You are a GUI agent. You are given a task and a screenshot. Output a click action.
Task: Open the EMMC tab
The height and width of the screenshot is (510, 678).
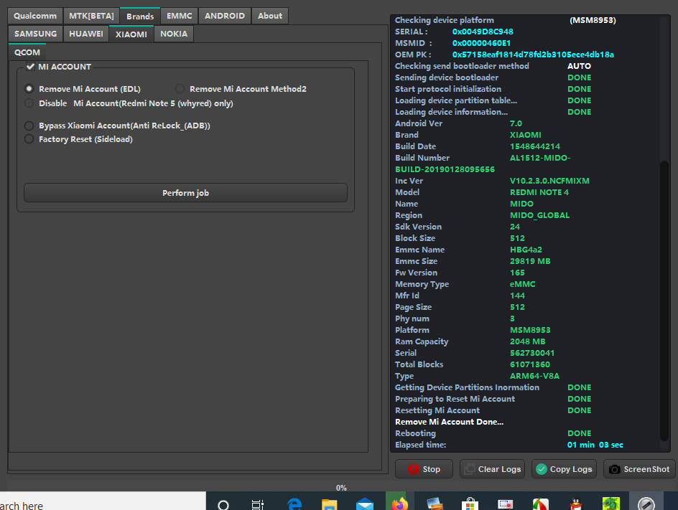180,16
